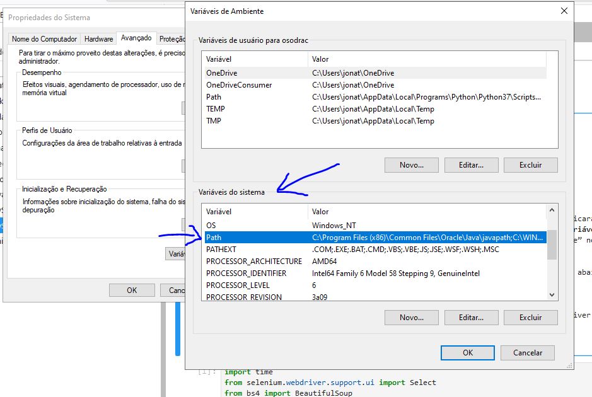Click Excluir under system variables
Screen dimensions: 592x397
tap(530, 318)
